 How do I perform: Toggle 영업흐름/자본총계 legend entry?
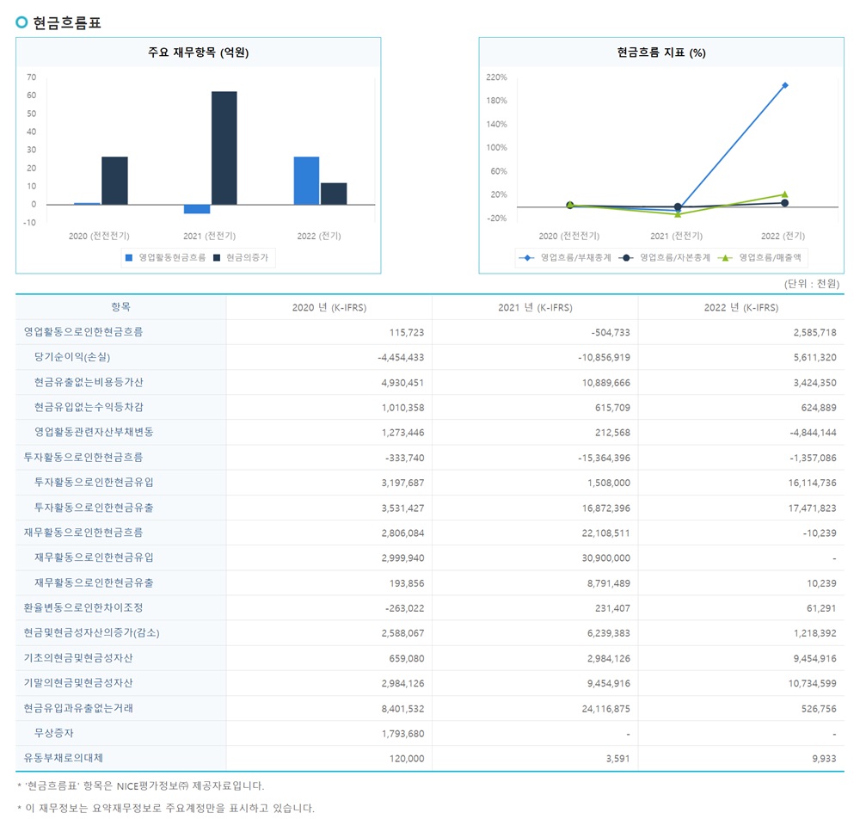[665, 257]
